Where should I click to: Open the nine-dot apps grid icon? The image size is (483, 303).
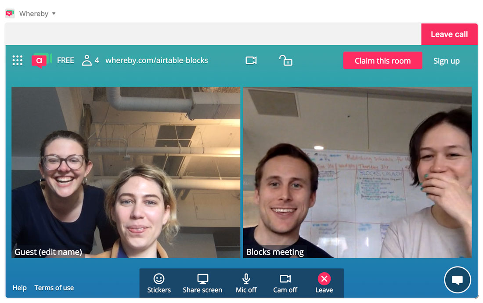(18, 60)
